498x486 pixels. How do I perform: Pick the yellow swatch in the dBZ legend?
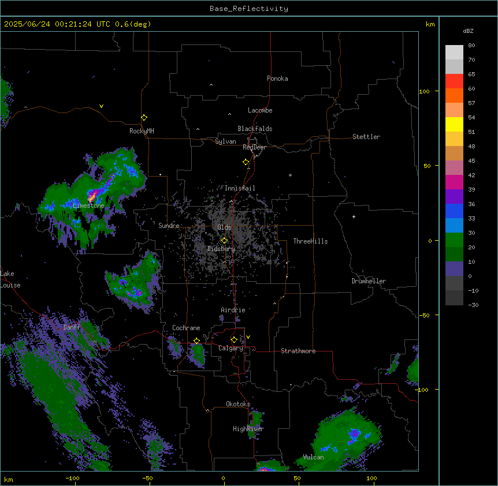[454, 124]
